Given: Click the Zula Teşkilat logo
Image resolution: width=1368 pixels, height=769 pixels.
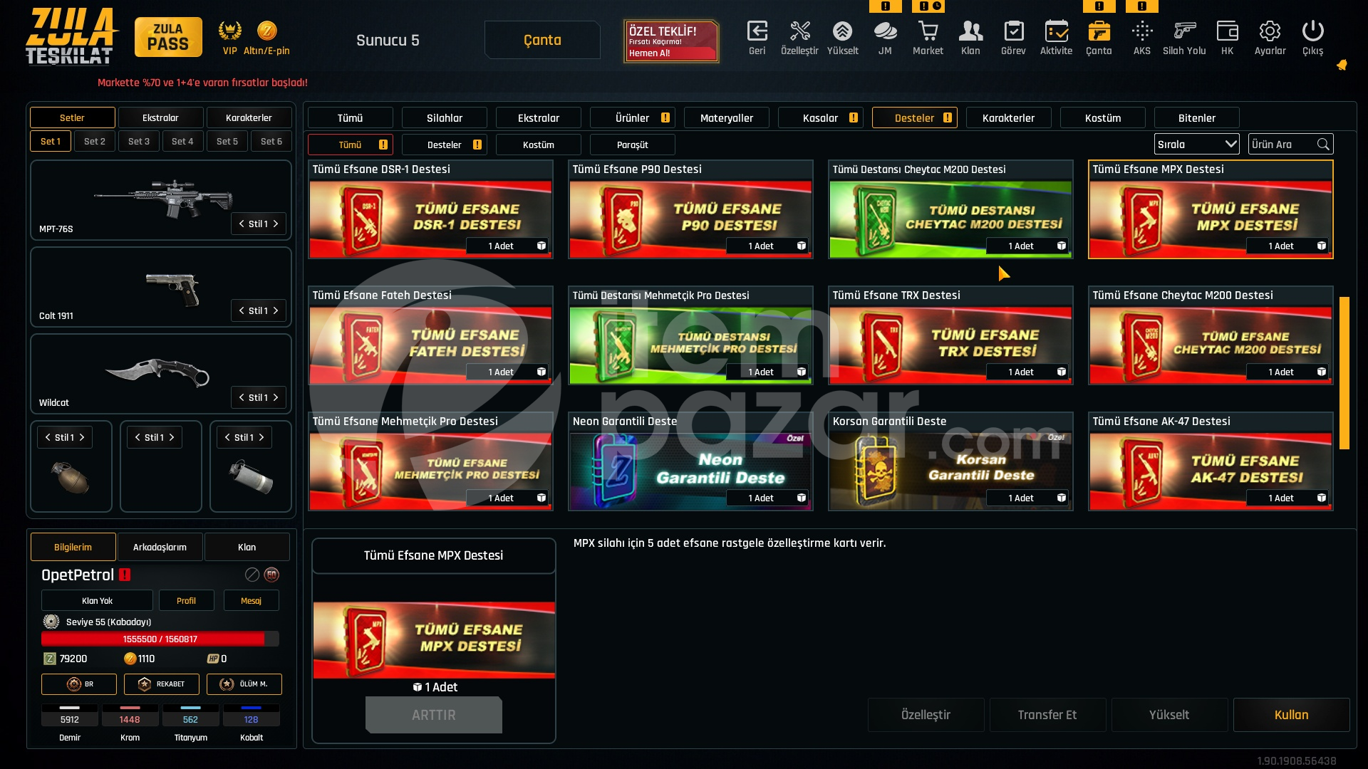Looking at the screenshot, I should 71,36.
